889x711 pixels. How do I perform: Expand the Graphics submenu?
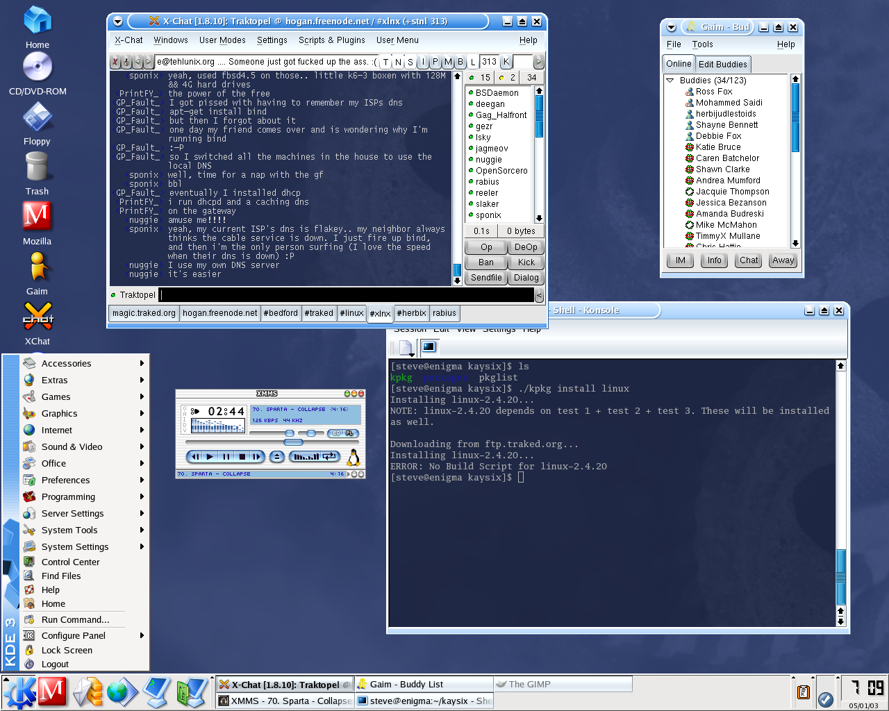tap(85, 413)
